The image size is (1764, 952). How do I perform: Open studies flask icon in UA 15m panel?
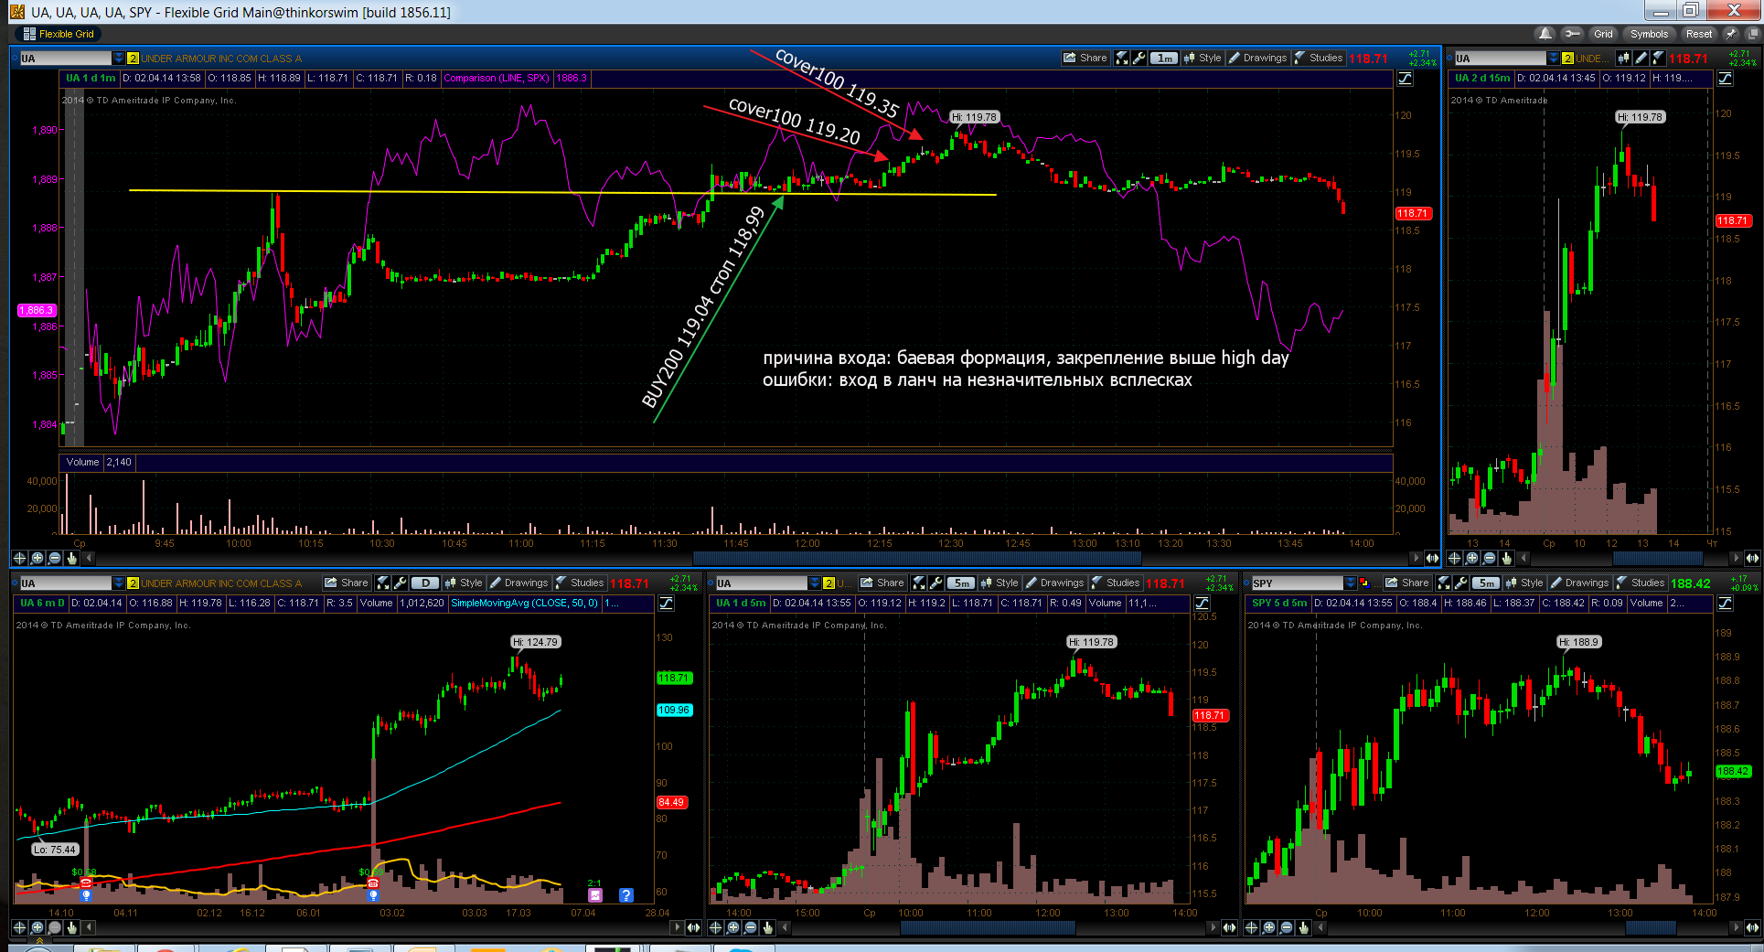(x=1658, y=59)
